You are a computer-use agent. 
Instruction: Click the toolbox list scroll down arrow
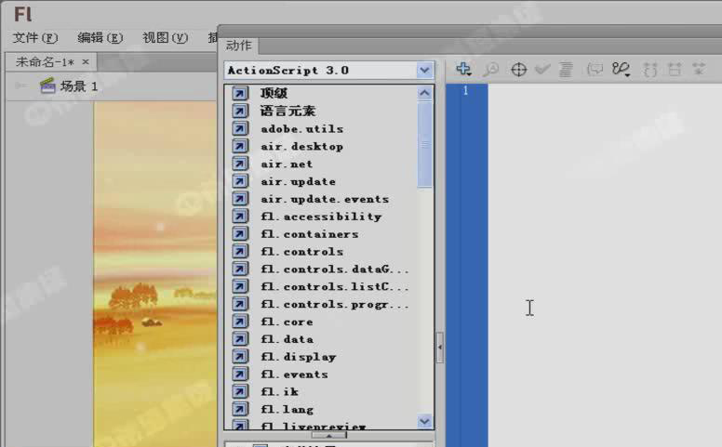425,421
